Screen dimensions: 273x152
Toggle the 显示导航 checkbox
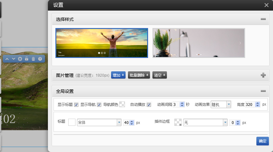coord(99,105)
